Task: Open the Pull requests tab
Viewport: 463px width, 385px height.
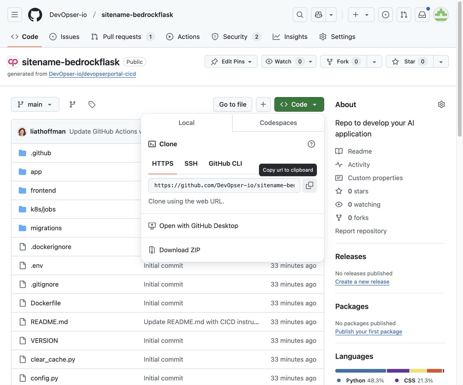Action: coord(123,37)
